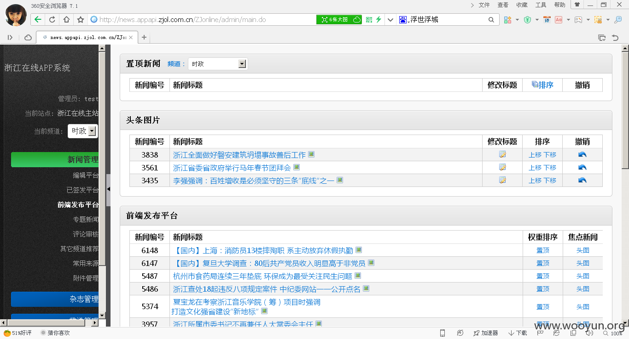This screenshot has height=339, width=629.
Task: Open the 频道 channel dropdown in 置顶新闻
Action: [x=218, y=64]
